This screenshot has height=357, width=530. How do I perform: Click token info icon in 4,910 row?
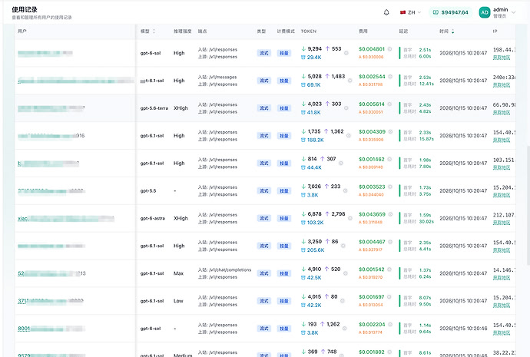coord(346,273)
